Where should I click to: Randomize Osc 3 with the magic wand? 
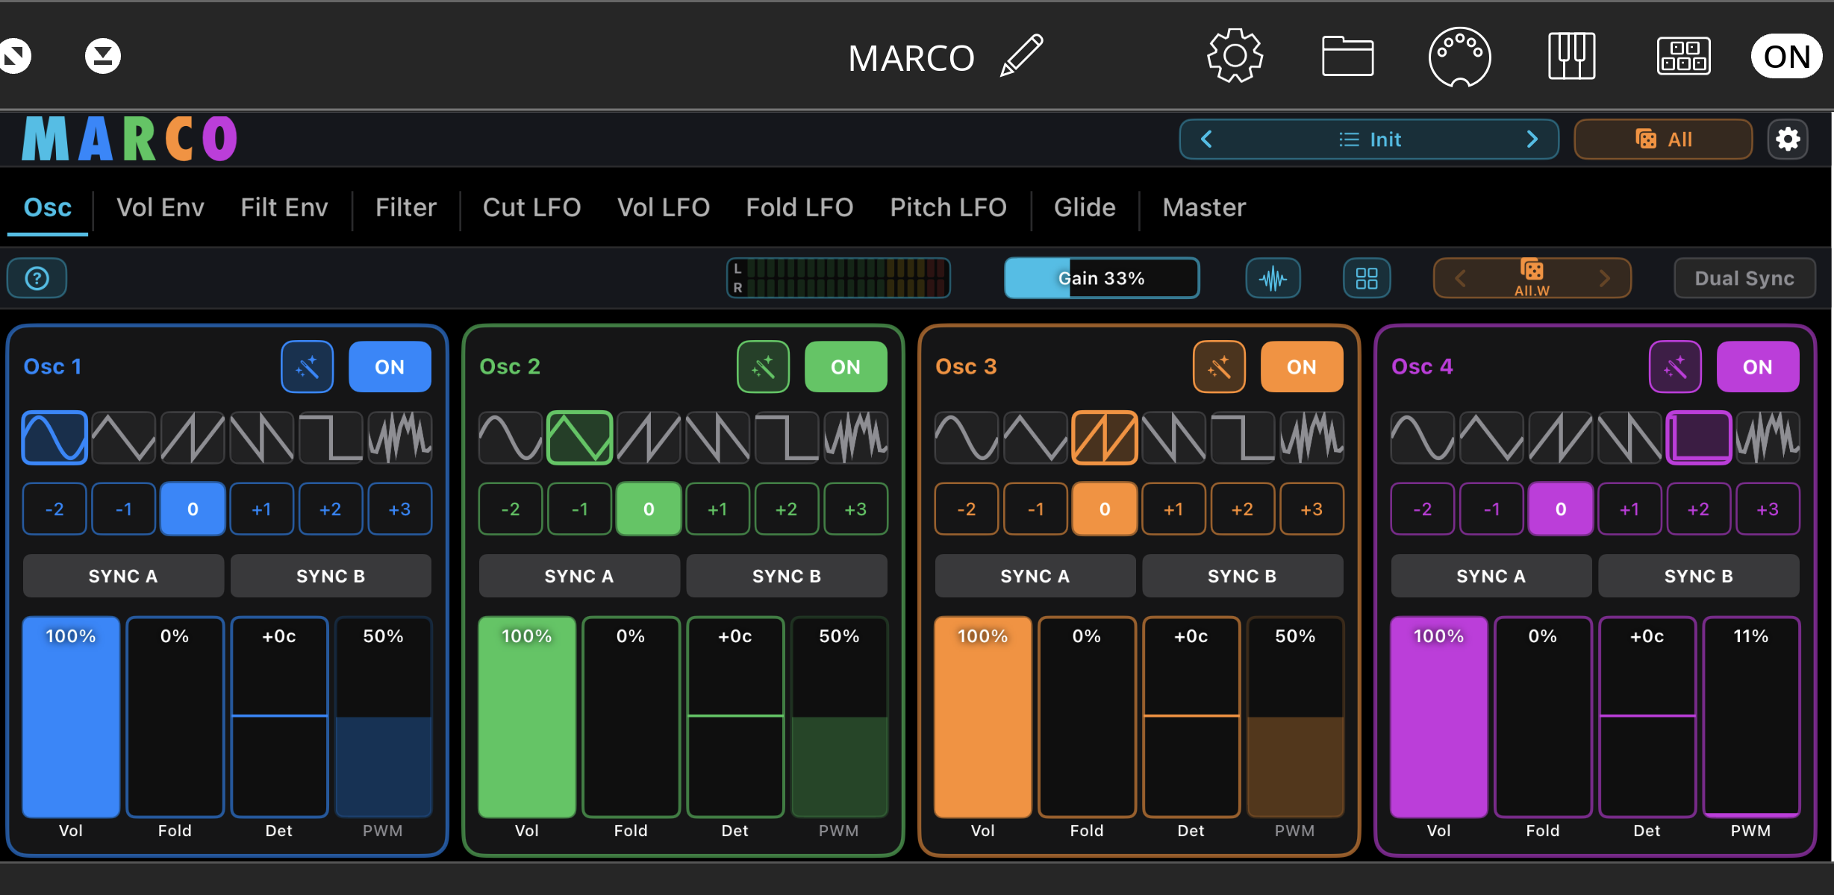(1219, 367)
